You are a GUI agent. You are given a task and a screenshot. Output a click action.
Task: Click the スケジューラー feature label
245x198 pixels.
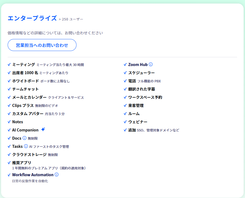(141, 73)
